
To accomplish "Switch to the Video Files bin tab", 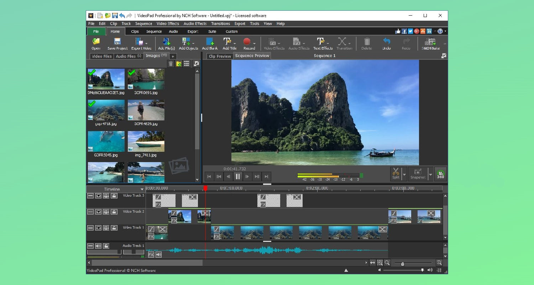I will (101, 56).
